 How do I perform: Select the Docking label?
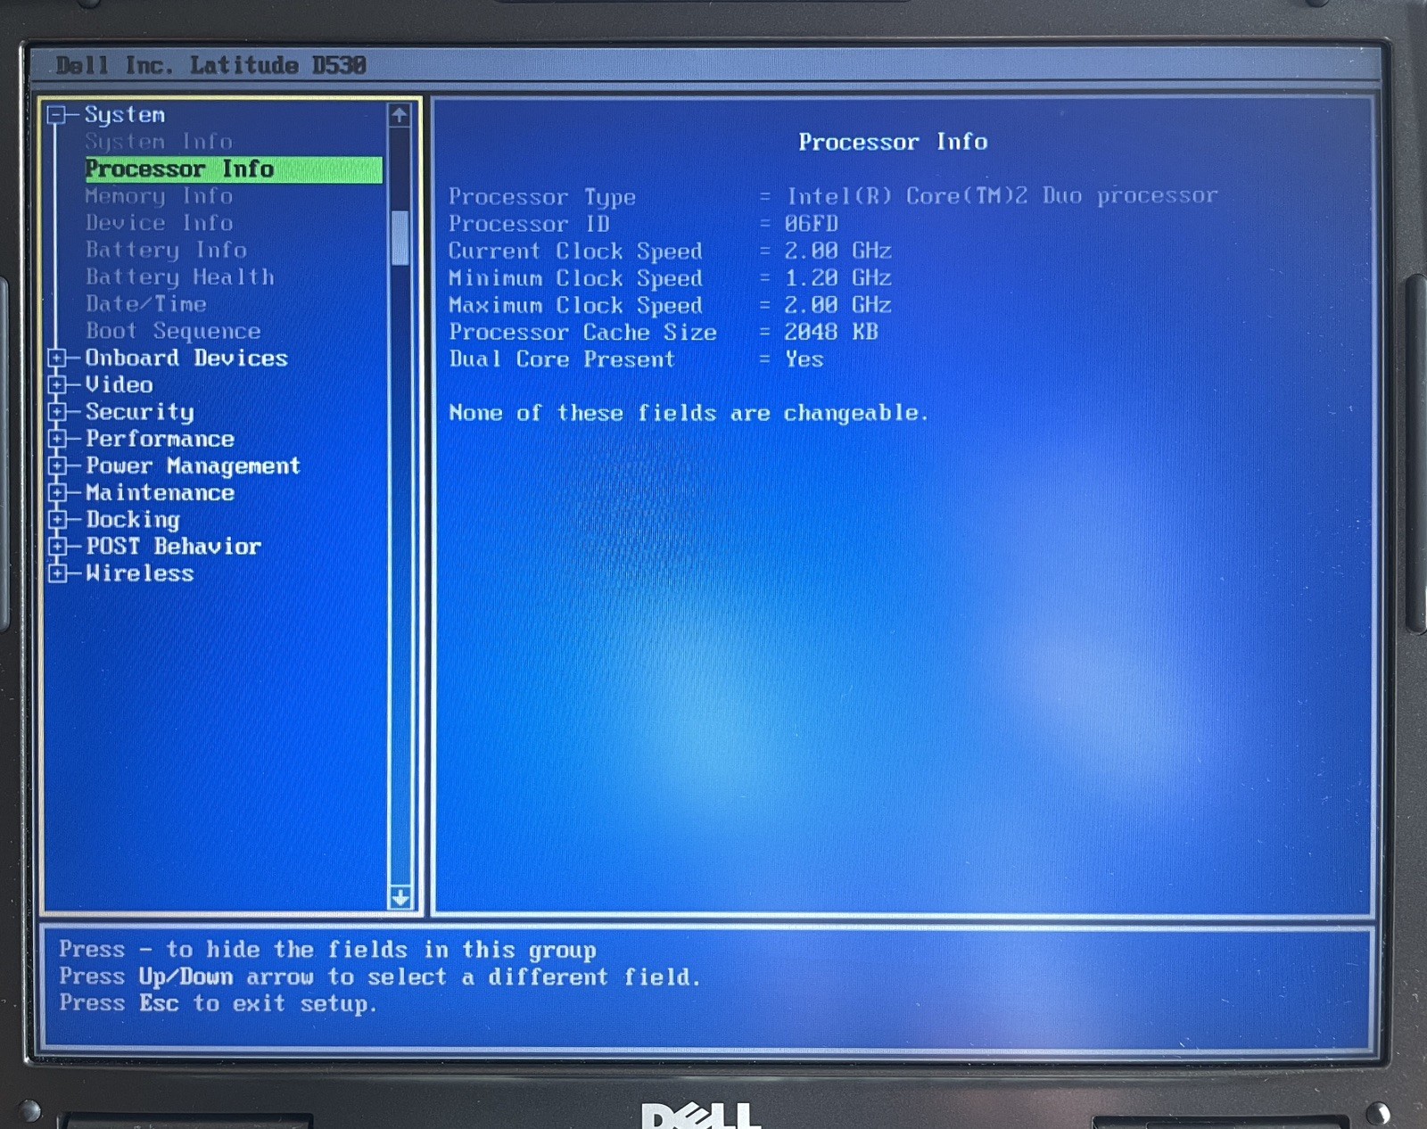pos(132,520)
